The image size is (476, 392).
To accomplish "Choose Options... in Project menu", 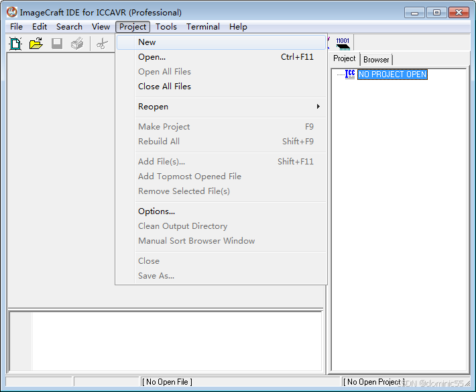I will pos(221,211).
